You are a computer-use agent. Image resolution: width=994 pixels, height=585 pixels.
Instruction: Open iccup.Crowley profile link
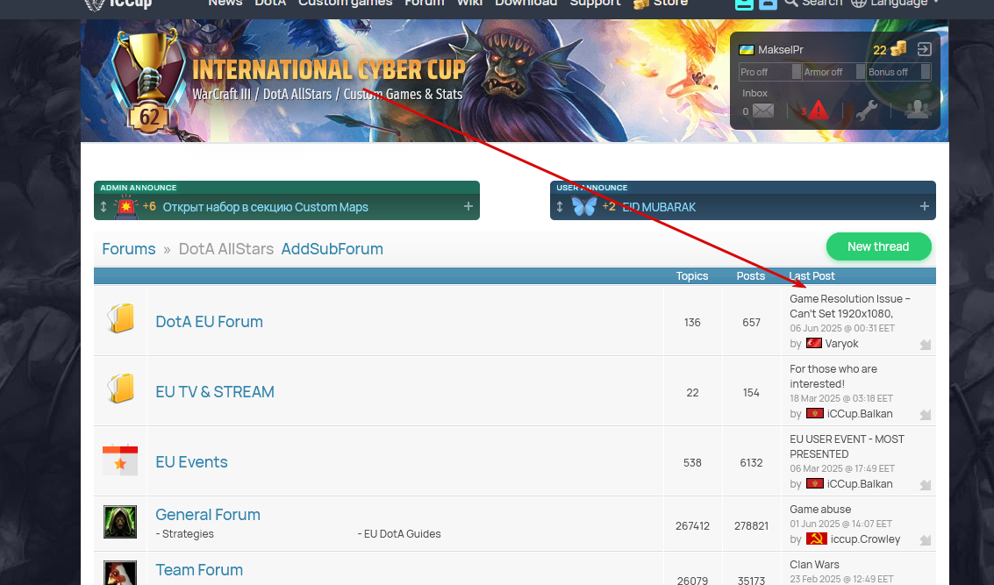865,539
